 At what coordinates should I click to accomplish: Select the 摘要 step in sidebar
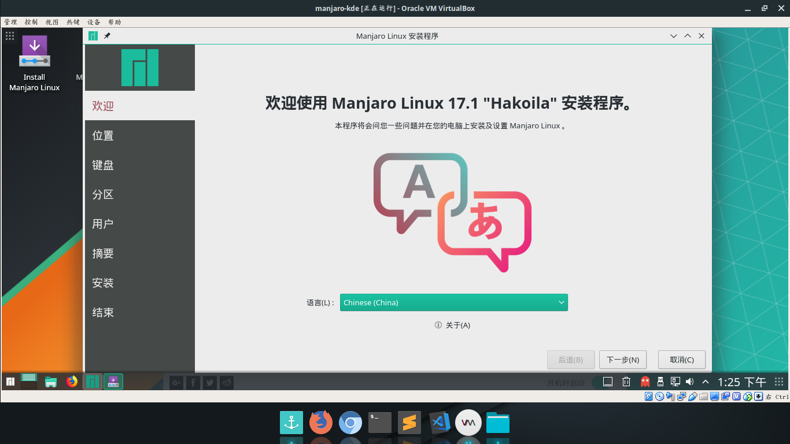tap(140, 253)
